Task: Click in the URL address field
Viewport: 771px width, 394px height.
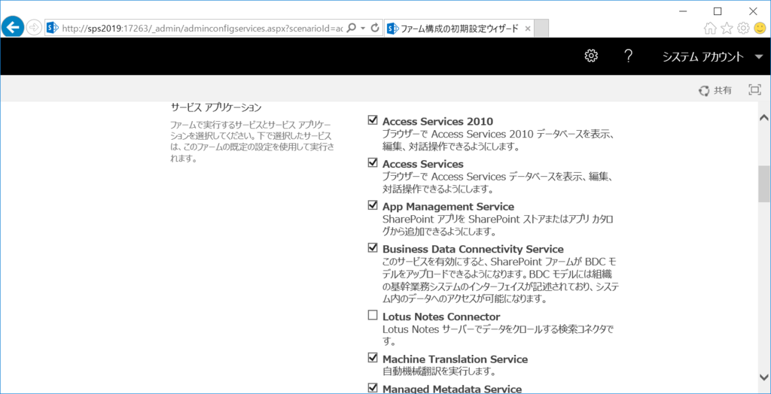Action: click(202, 28)
